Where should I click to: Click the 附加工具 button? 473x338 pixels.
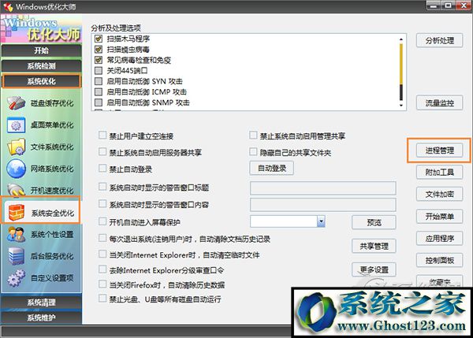440,173
